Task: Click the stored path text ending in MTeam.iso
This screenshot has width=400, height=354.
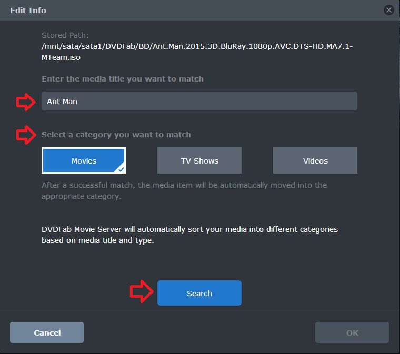Action: click(197, 52)
